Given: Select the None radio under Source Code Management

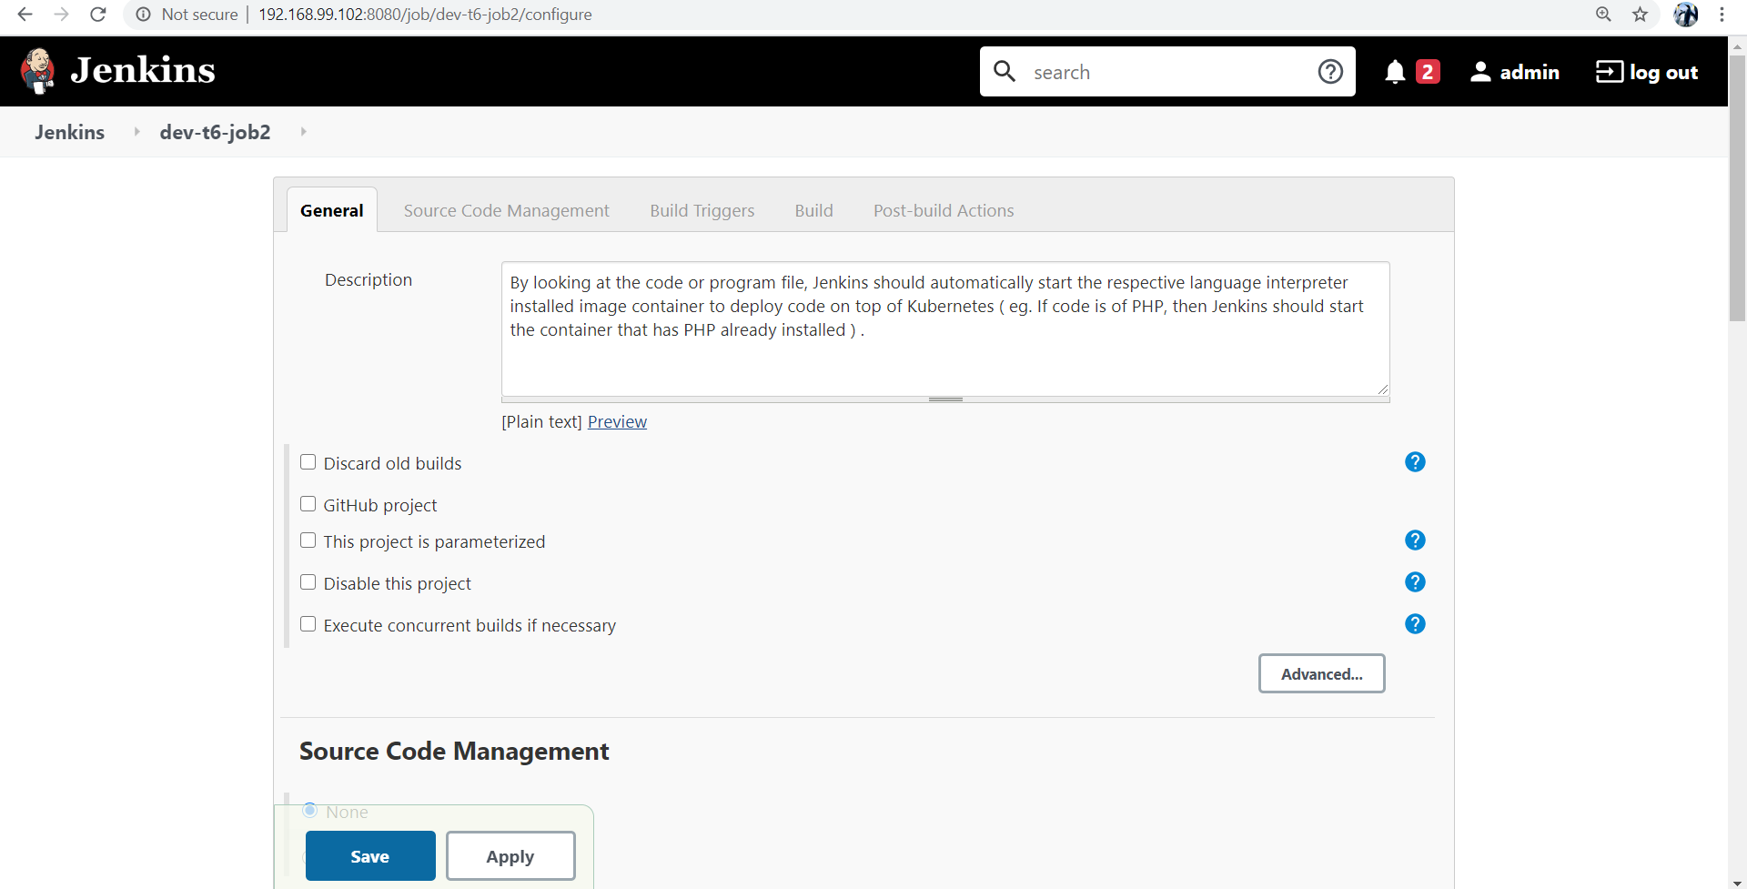Looking at the screenshot, I should pyautogui.click(x=309, y=810).
